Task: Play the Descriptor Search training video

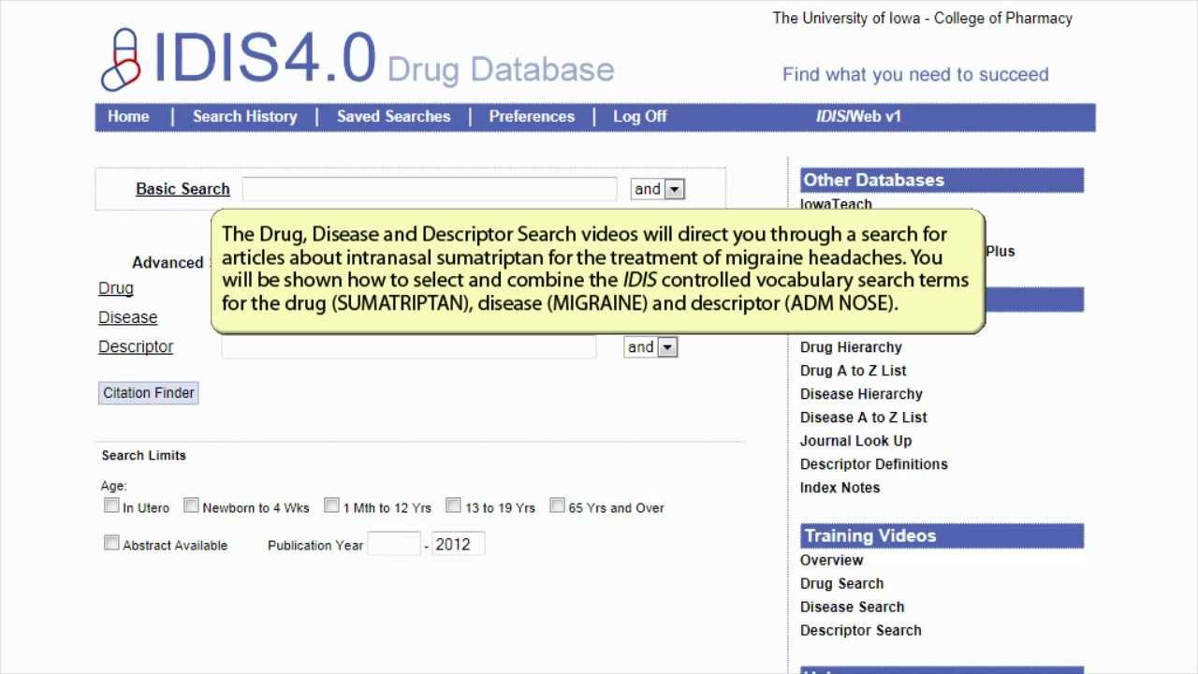Action: coord(860,630)
